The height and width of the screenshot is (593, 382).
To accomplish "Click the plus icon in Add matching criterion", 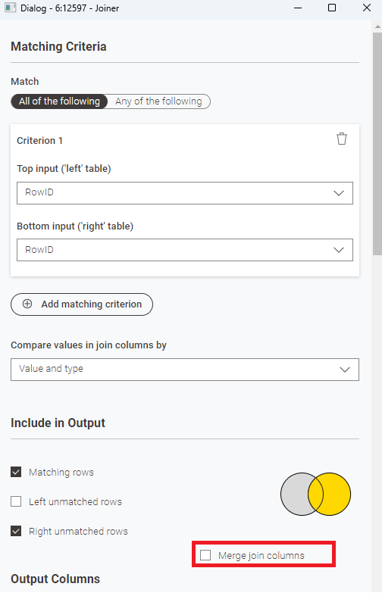I will tap(27, 304).
